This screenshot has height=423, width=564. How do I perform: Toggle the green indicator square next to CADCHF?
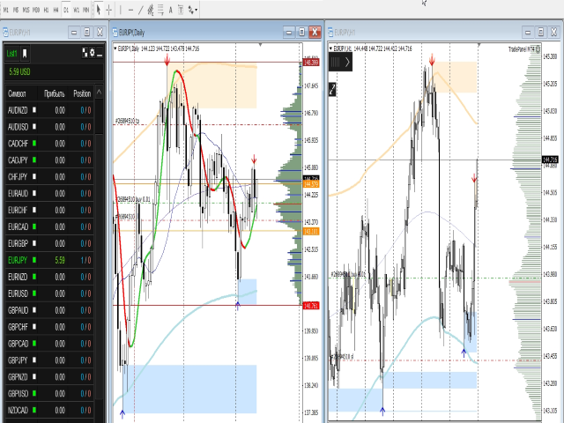point(34,143)
